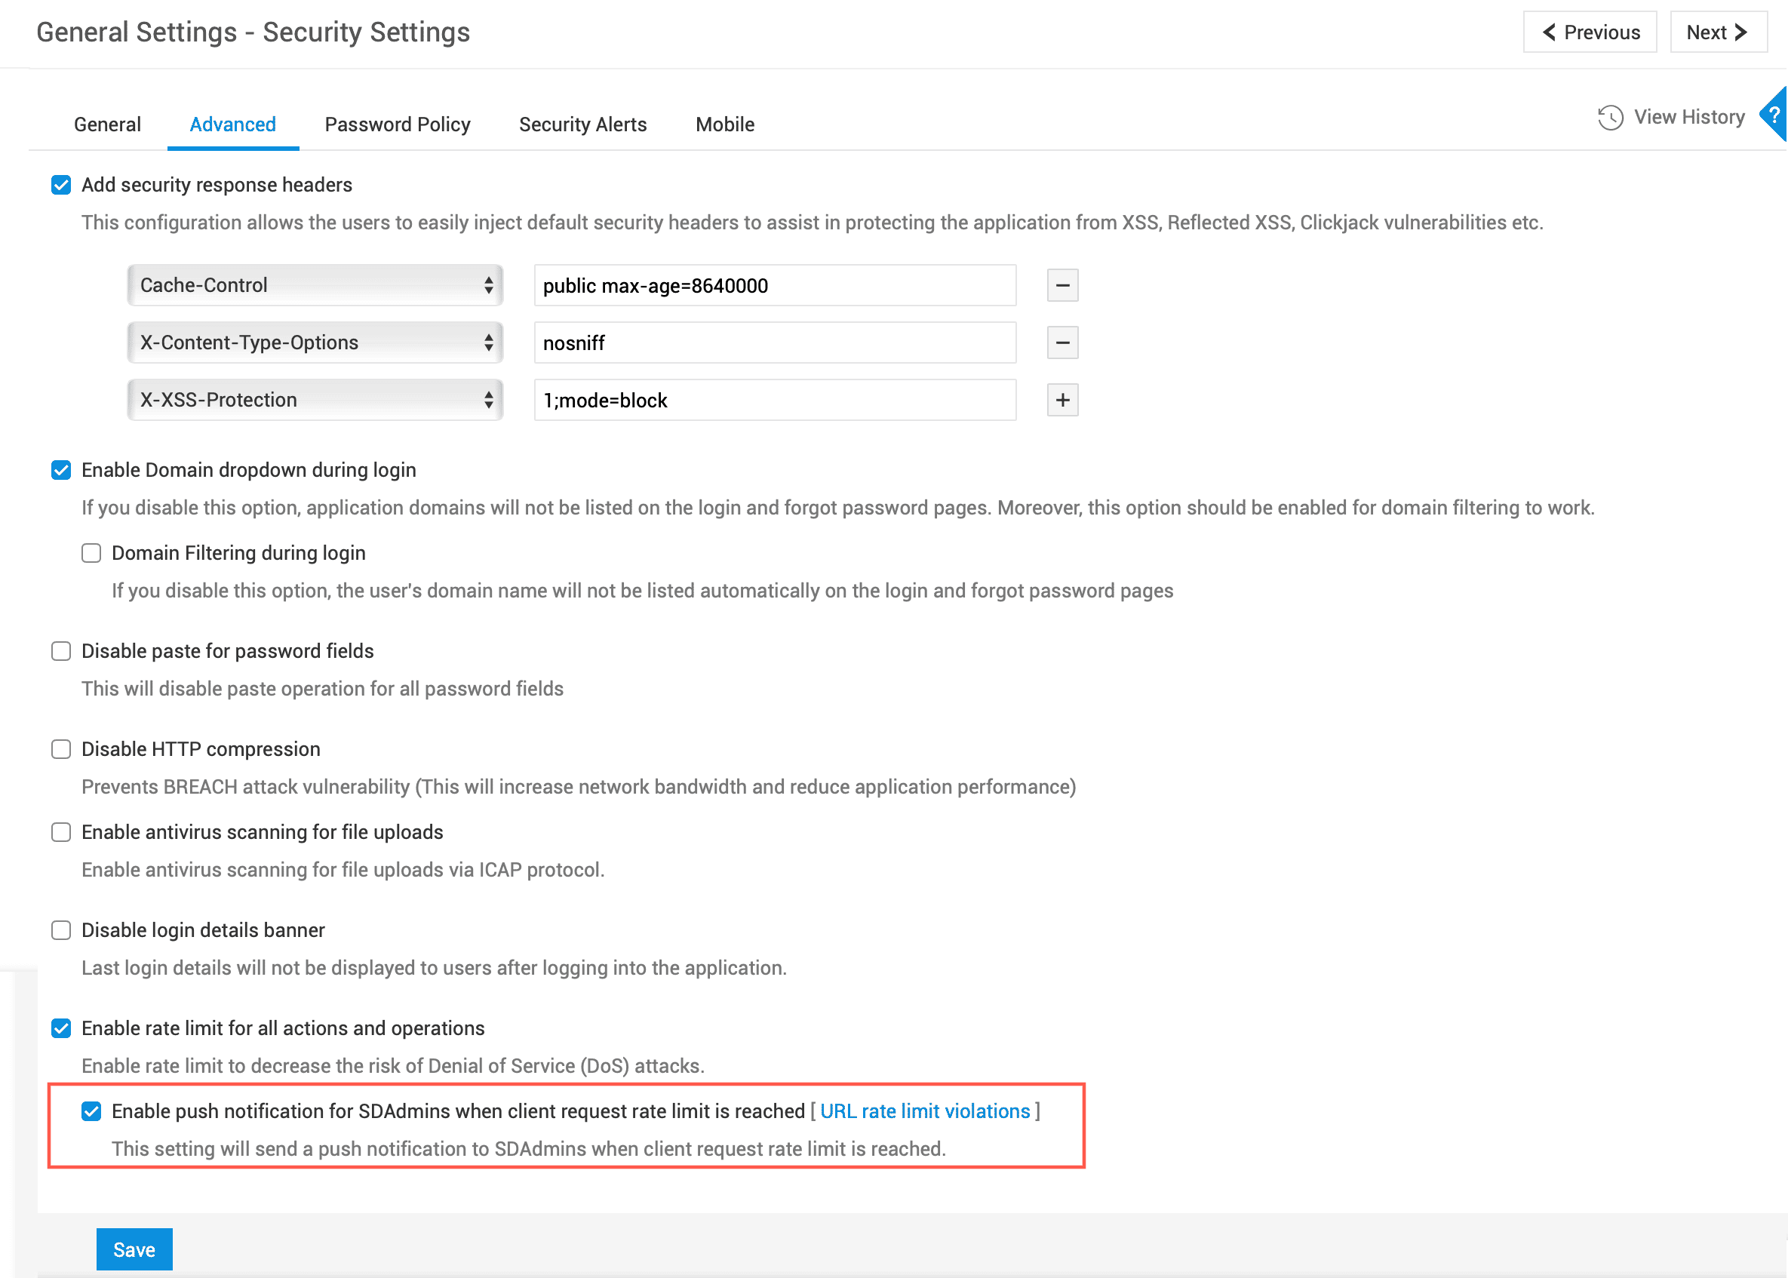
Task: Uncheck Add security response headers
Action: pyautogui.click(x=60, y=185)
